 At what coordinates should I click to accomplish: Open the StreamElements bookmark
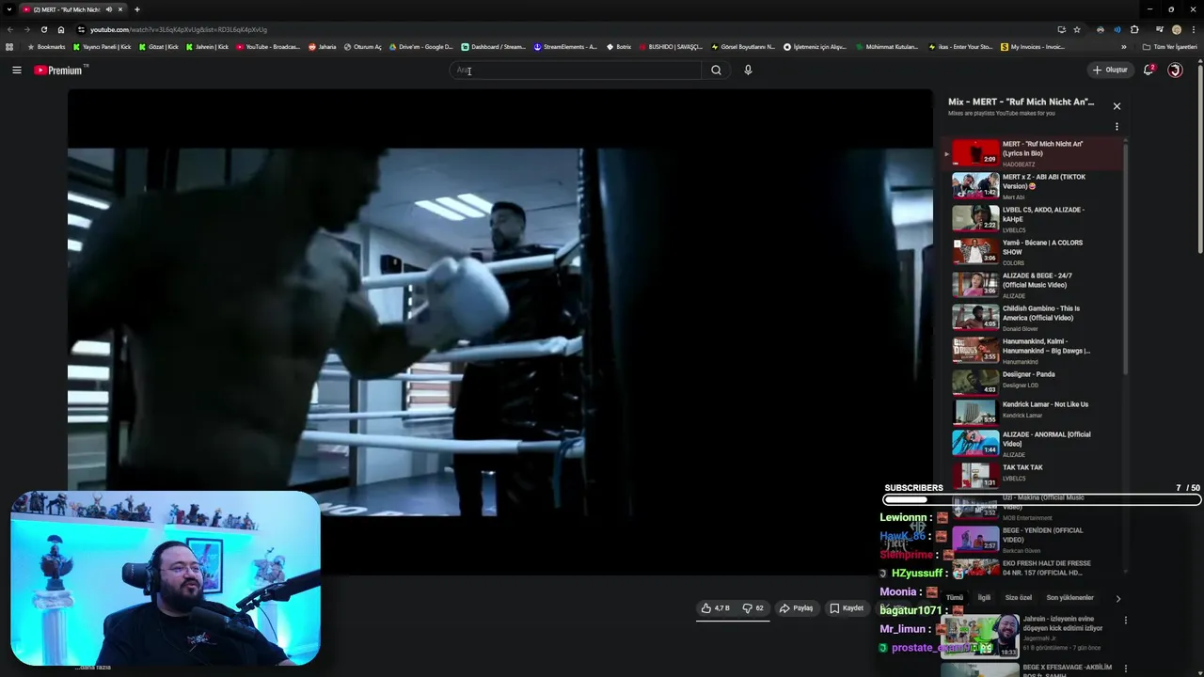(x=565, y=47)
